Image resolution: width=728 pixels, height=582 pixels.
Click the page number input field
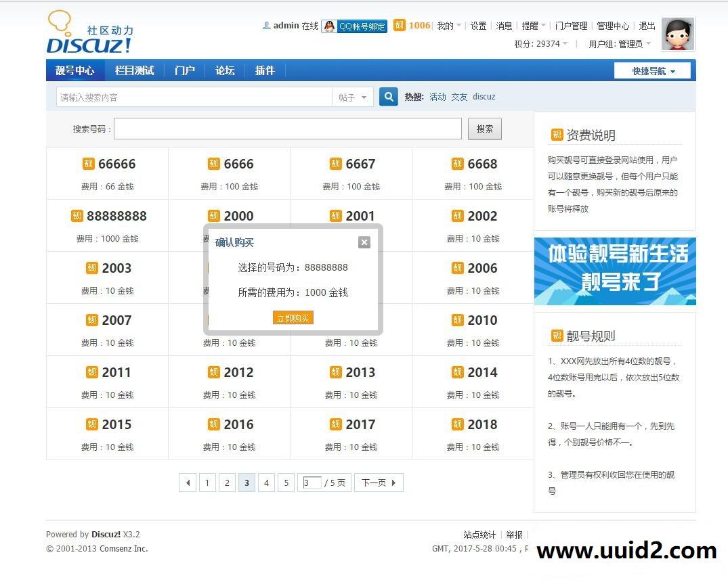pyautogui.click(x=311, y=483)
